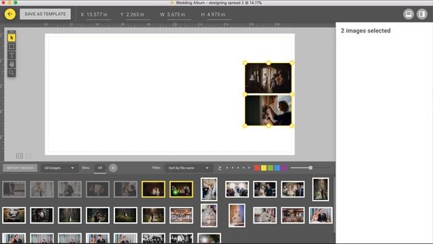Select the Text tool
433x244 pixels.
coord(12,56)
